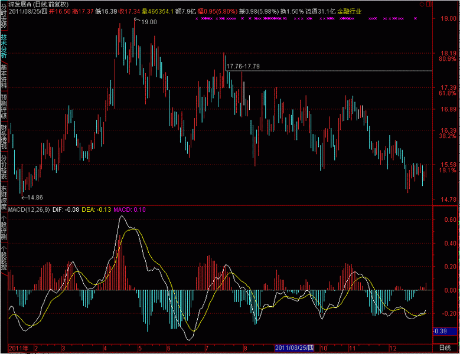Click the 深发展A stock title
460x354 pixels.
pos(19,4)
